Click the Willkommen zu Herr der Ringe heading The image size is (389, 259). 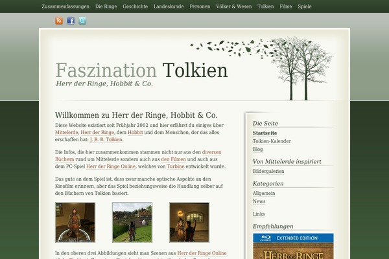click(136, 115)
